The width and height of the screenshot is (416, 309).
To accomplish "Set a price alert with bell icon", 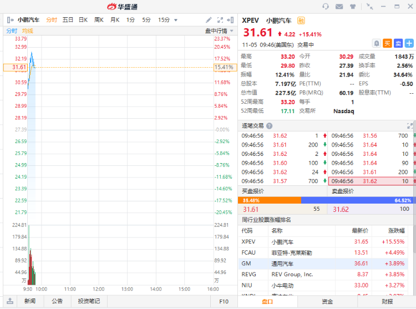I will coord(377,43).
